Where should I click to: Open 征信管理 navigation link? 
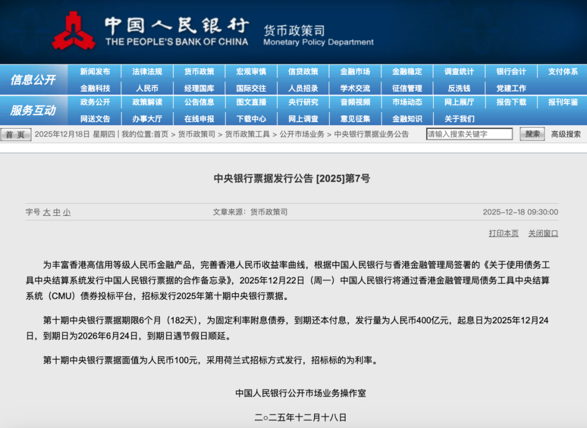(x=407, y=88)
